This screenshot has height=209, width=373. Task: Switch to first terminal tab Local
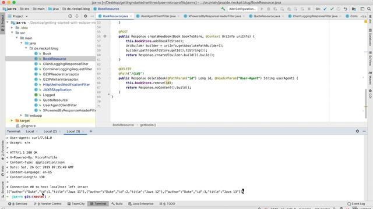30,131
